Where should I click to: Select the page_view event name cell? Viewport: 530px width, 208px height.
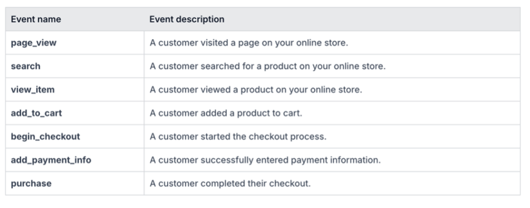tap(75, 43)
